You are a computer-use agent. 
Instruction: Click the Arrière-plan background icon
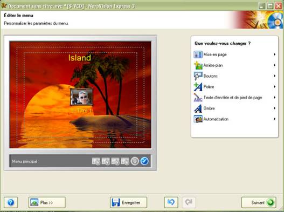coord(198,65)
